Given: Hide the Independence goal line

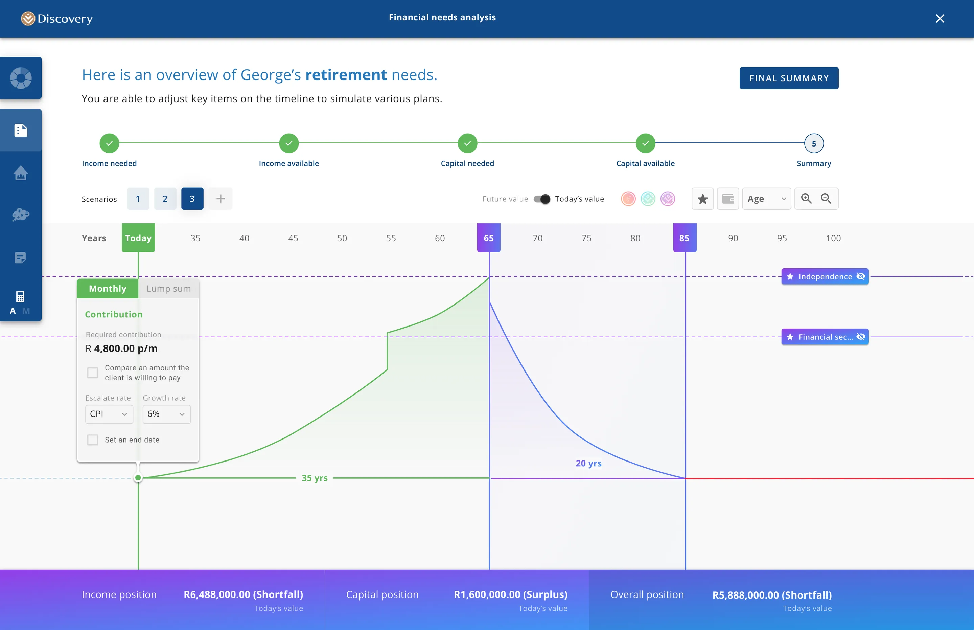Looking at the screenshot, I should [x=860, y=276].
